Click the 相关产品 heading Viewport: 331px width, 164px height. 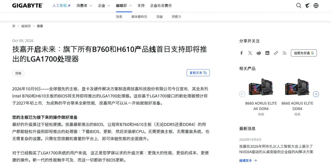(247, 68)
